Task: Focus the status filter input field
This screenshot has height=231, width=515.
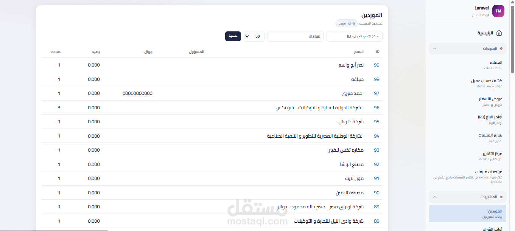Action: click(296, 36)
